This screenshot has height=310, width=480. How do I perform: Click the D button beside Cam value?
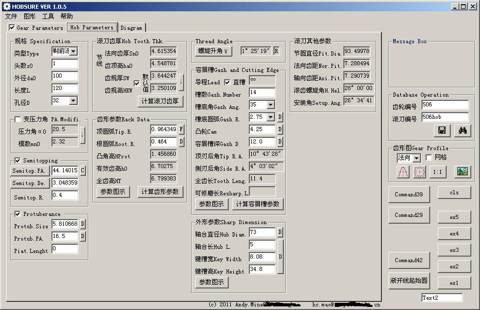280,129
